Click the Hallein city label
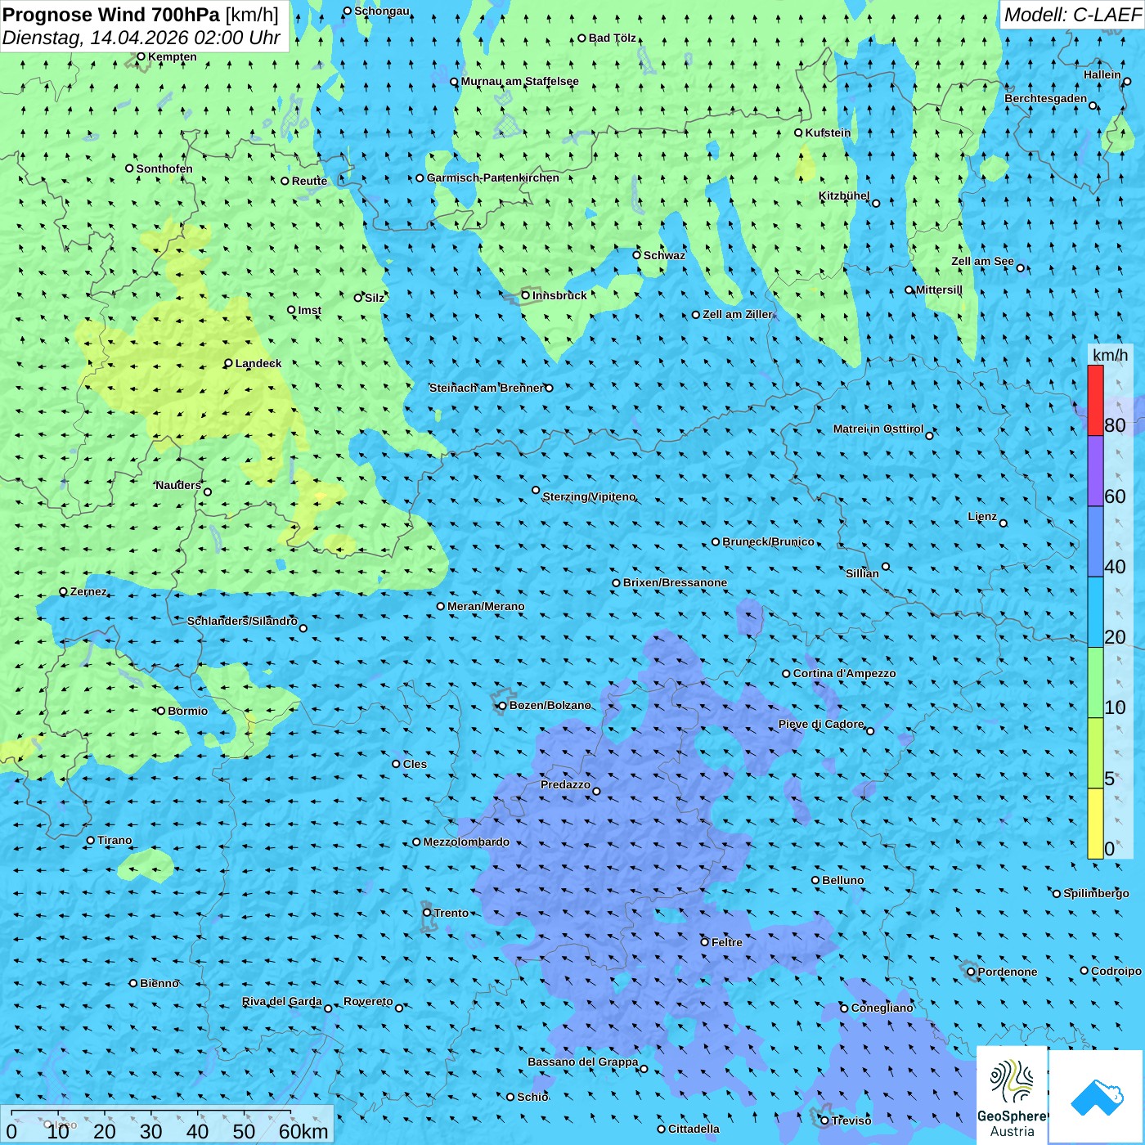The width and height of the screenshot is (1145, 1145). [x=1102, y=74]
